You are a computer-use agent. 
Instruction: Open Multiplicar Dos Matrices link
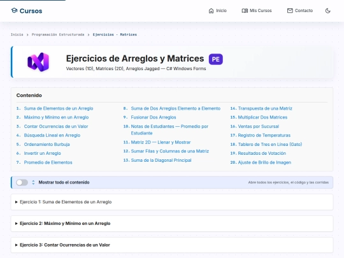pyautogui.click(x=262, y=117)
